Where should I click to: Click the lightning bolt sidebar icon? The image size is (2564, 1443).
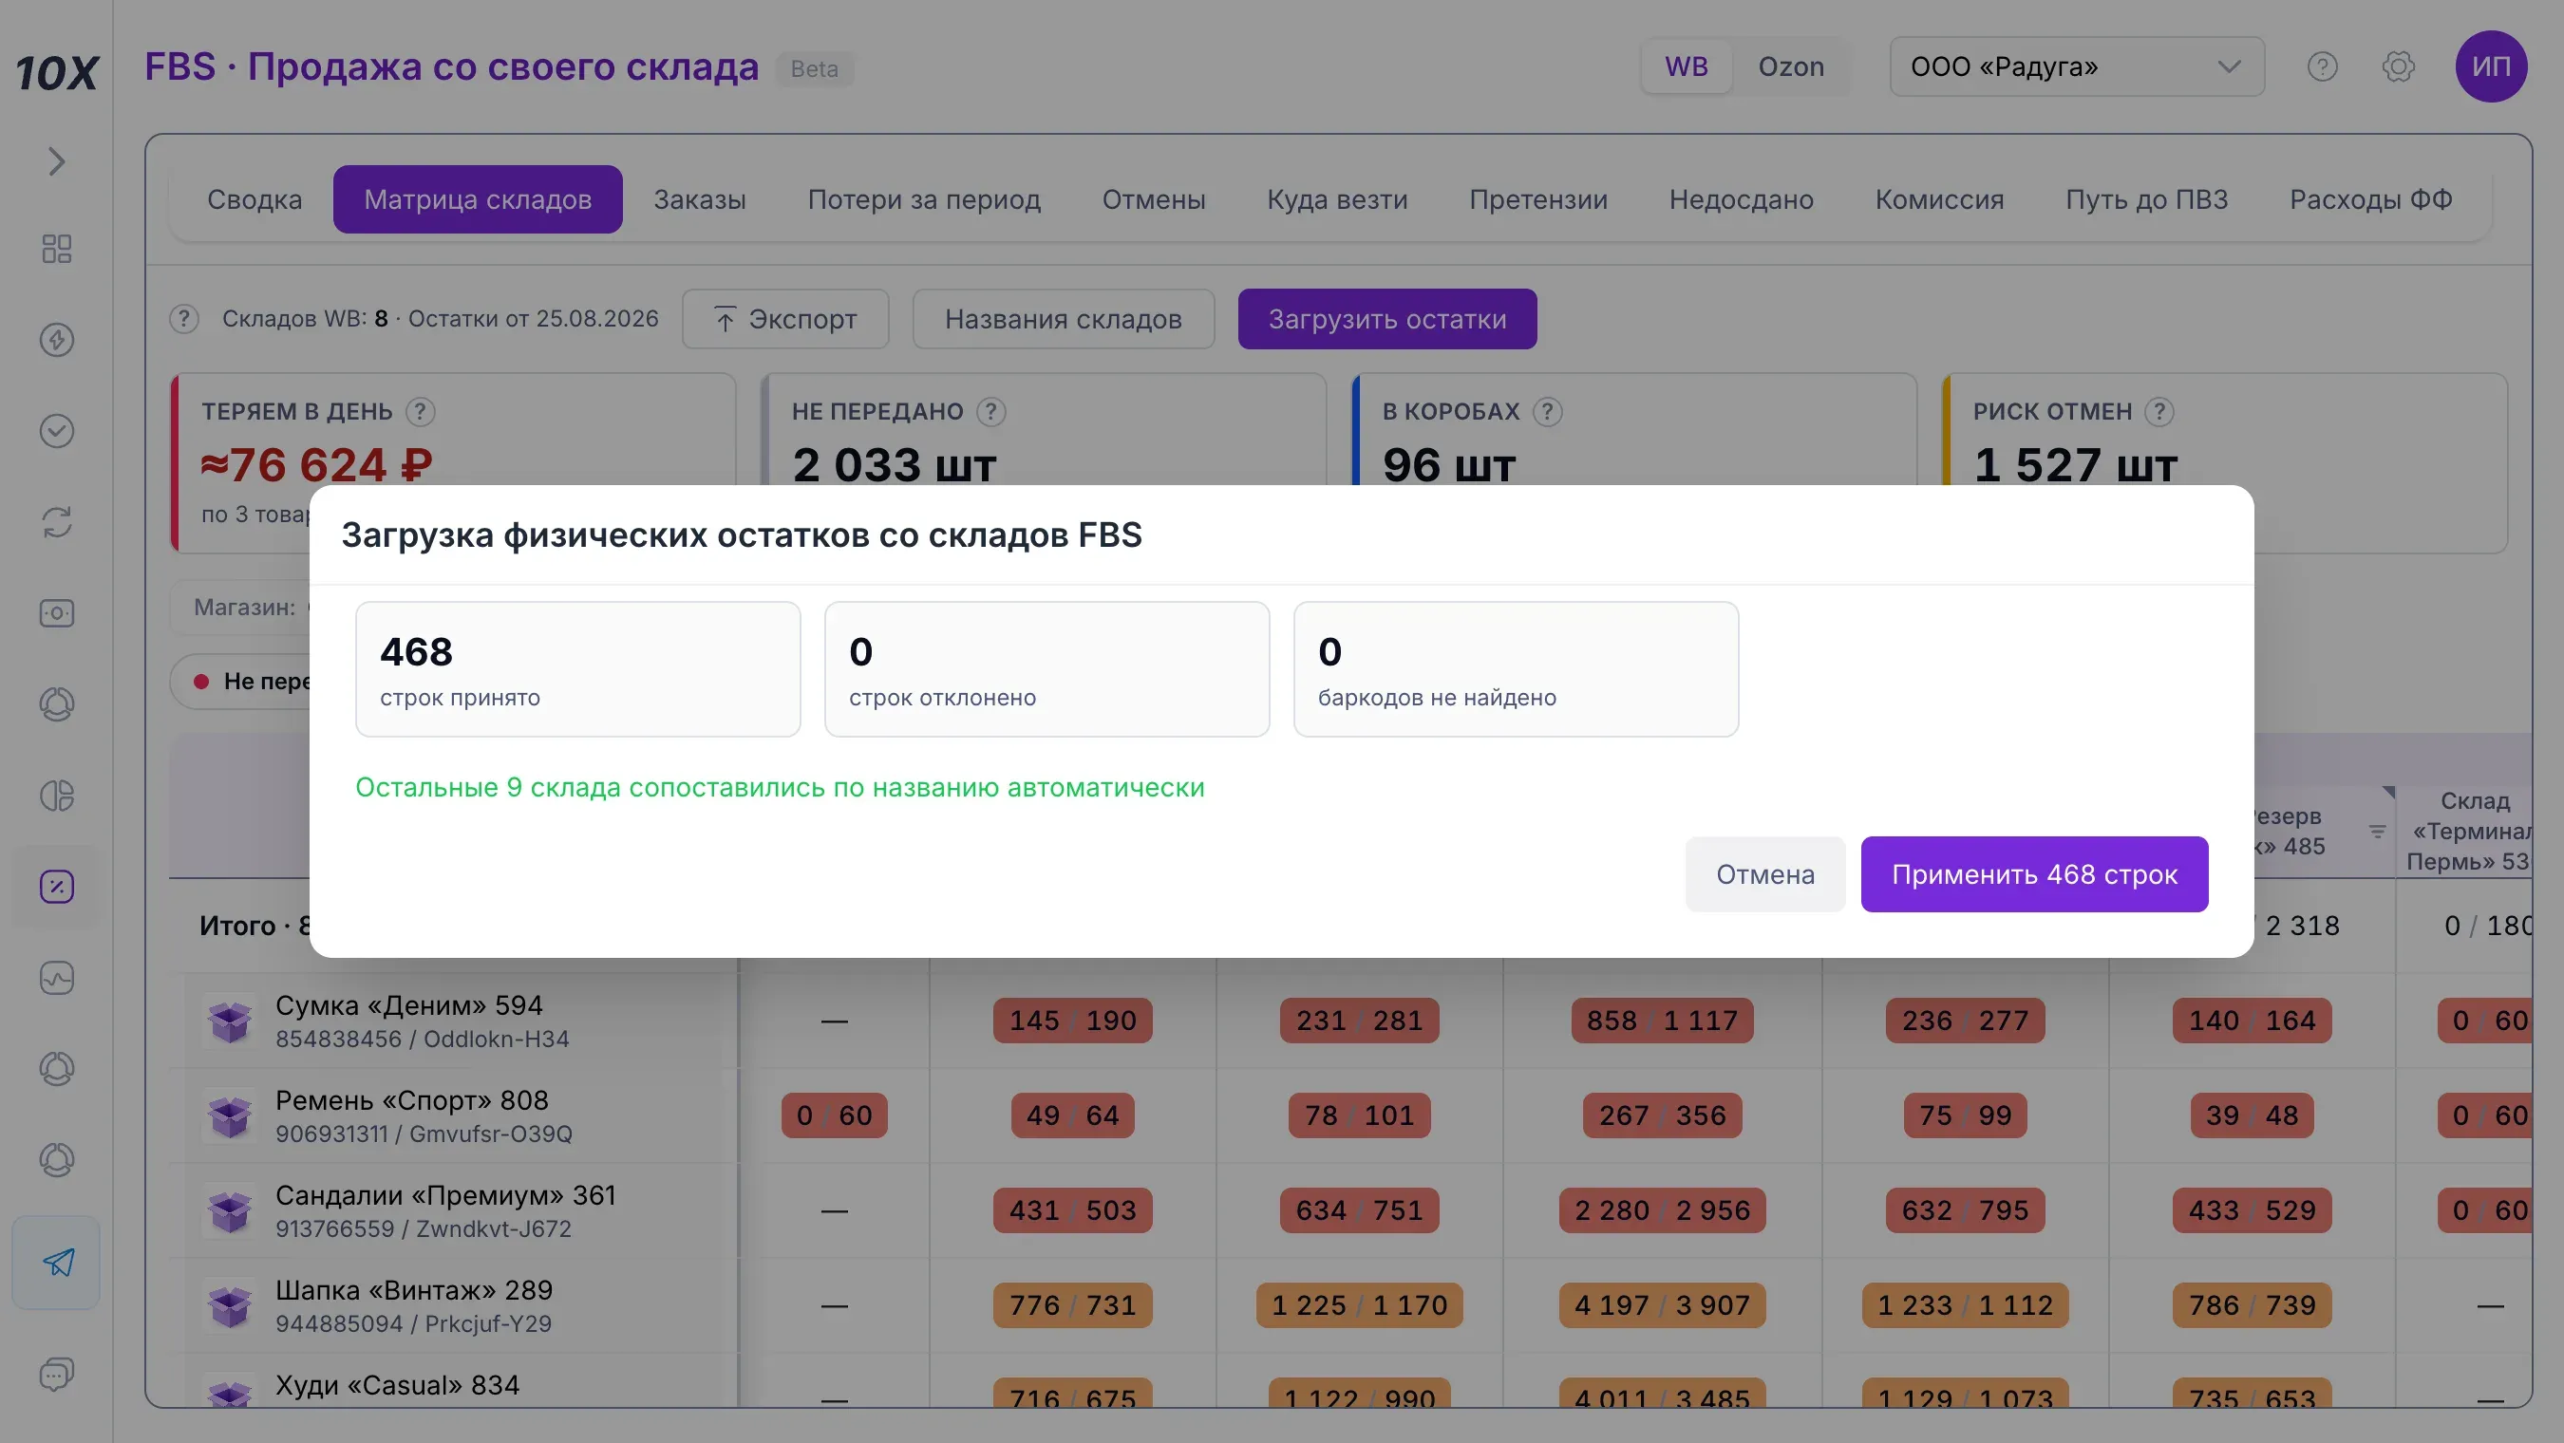(x=57, y=339)
